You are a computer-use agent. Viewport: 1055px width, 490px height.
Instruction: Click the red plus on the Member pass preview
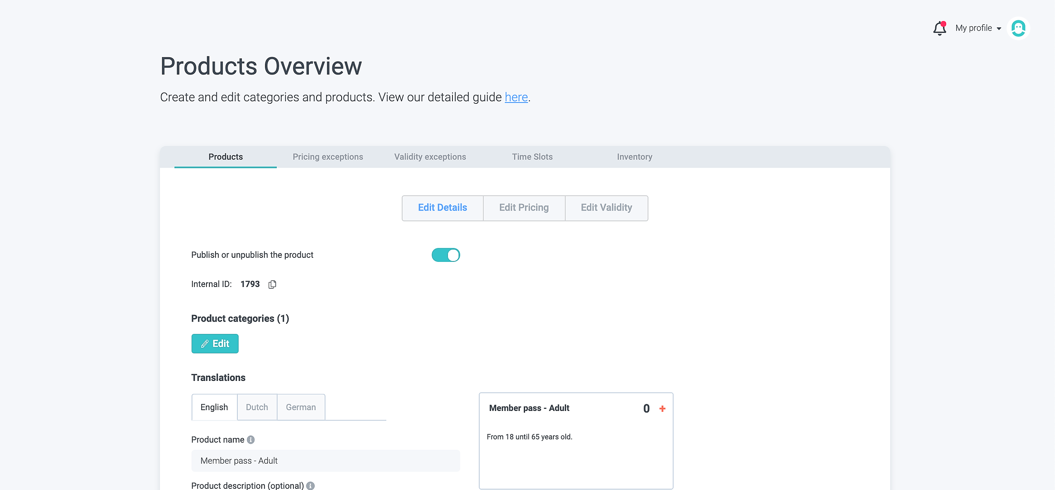(662, 408)
